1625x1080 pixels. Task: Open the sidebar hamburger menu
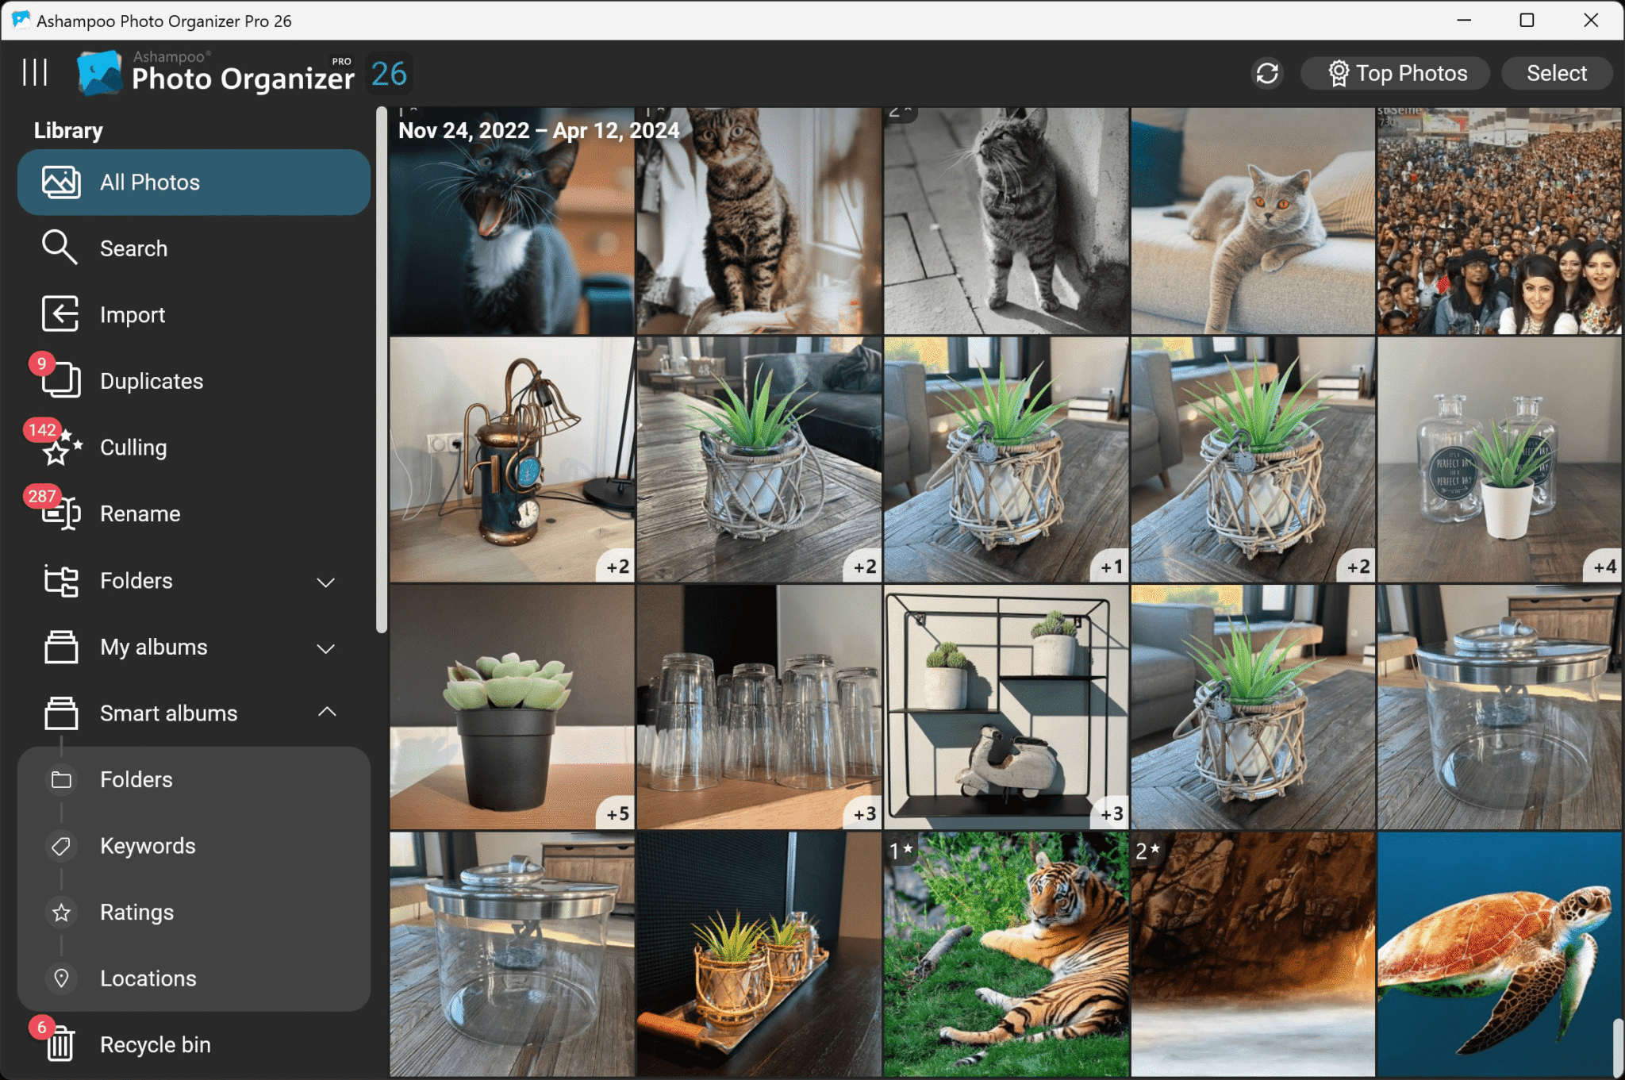tap(35, 72)
